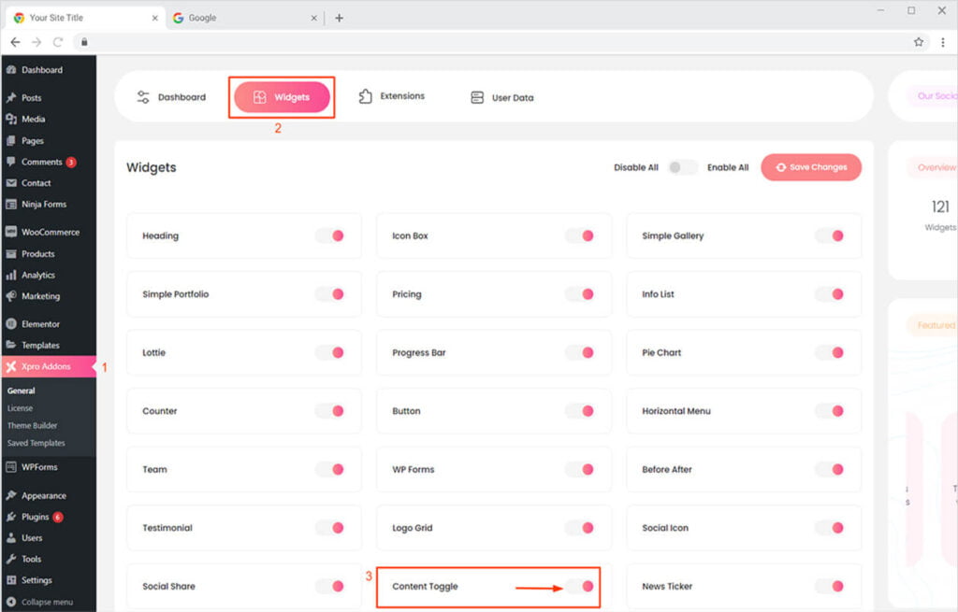The height and width of the screenshot is (612, 958).
Task: Click the Plugins icon in sidebar
Action: 11,517
